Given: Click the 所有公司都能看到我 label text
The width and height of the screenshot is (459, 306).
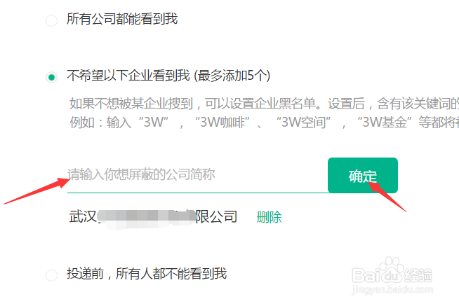Looking at the screenshot, I should click(122, 19).
